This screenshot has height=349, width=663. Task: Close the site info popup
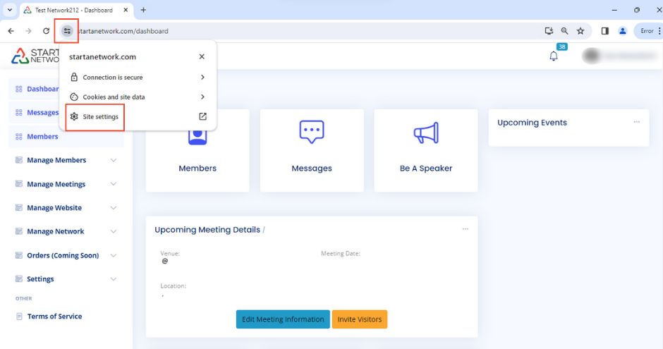pyautogui.click(x=202, y=56)
